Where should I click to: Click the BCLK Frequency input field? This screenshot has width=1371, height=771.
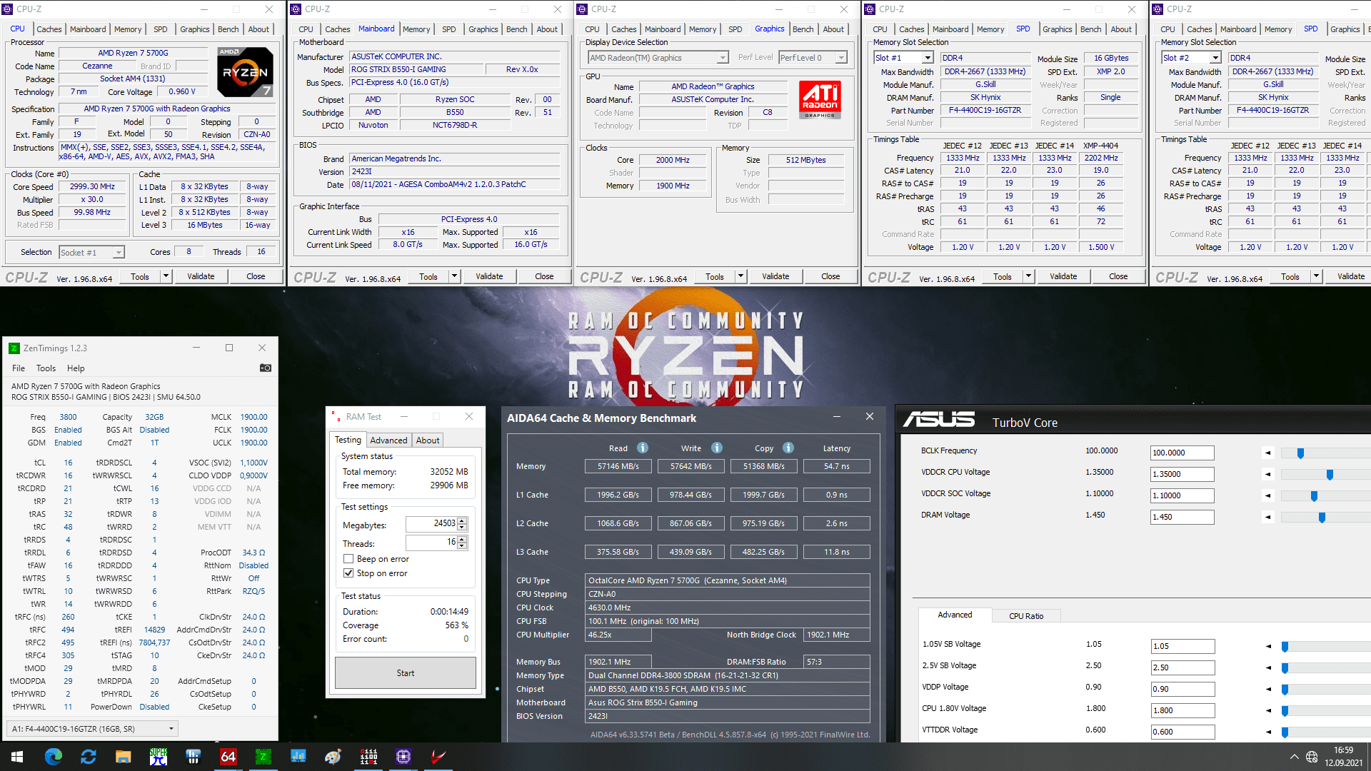point(1182,453)
